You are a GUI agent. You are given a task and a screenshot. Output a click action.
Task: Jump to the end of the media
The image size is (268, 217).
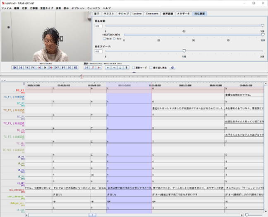pyautogui.click(x=74, y=68)
